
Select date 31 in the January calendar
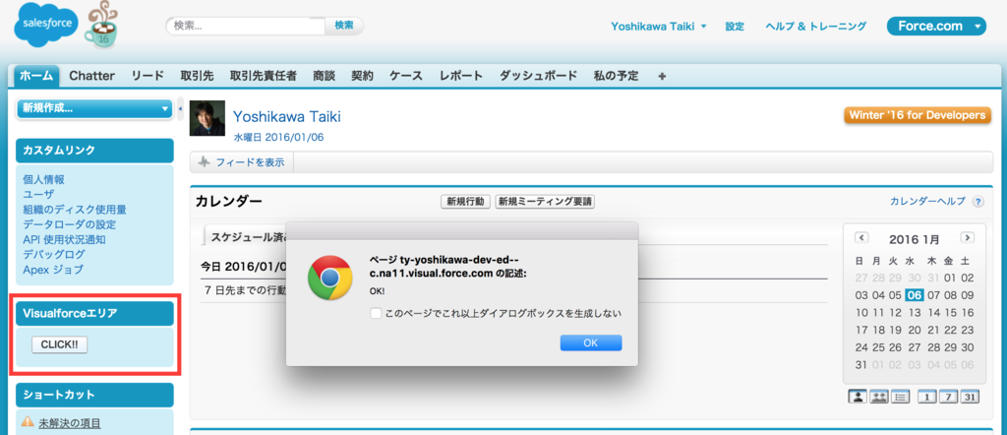(x=861, y=364)
